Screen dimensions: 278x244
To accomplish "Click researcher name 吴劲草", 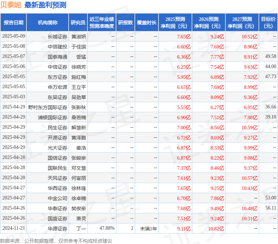I will click(x=79, y=97).
